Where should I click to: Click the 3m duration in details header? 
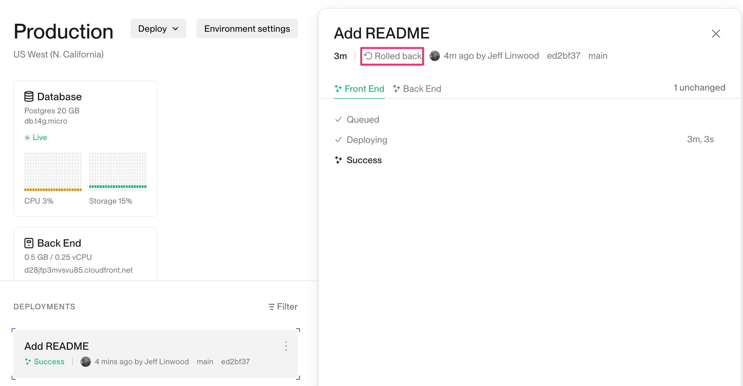tap(340, 56)
